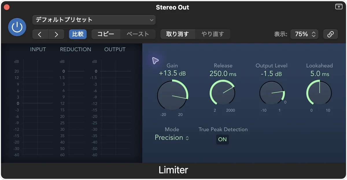
Task: Click the Gain label
Action: pyautogui.click(x=172, y=66)
